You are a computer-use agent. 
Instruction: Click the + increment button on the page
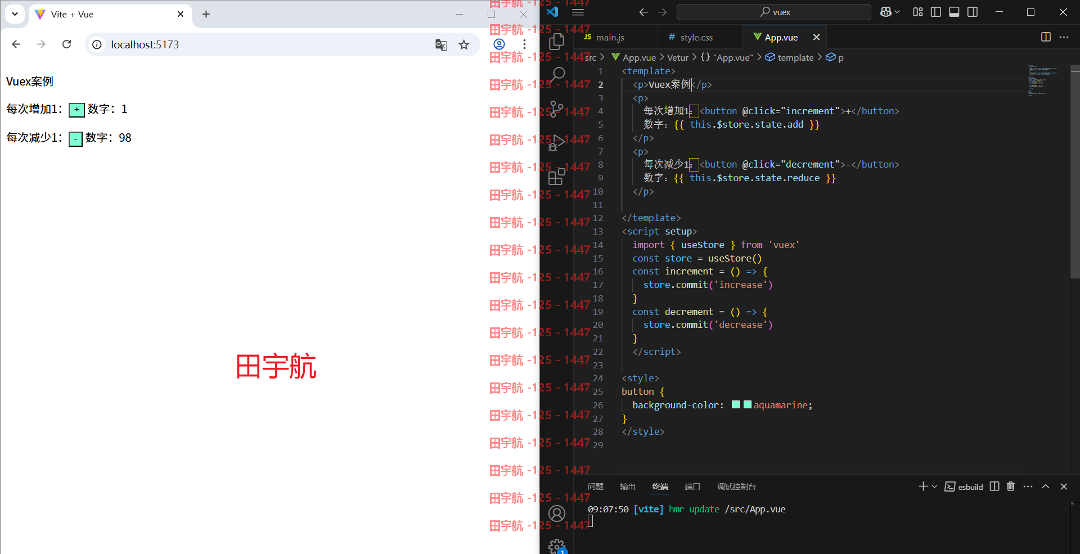pyautogui.click(x=76, y=110)
